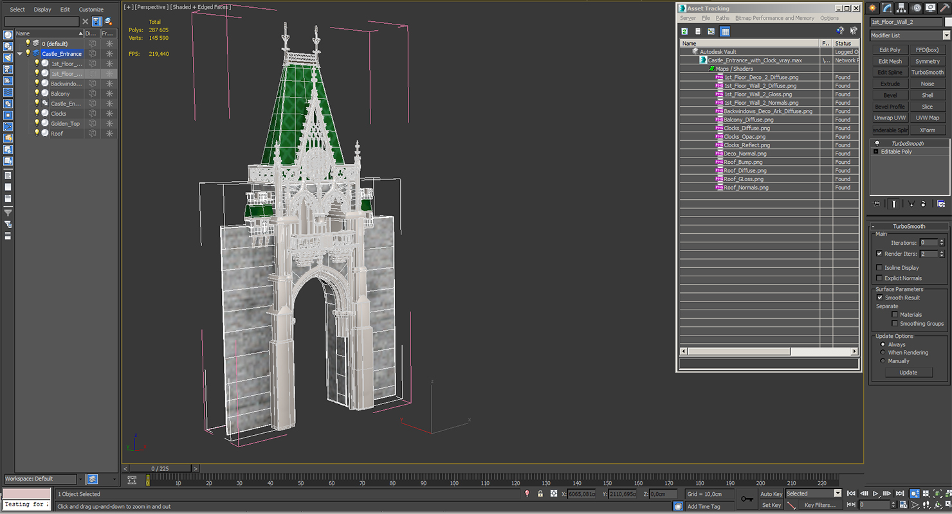Click the Play Animation button

click(x=875, y=493)
